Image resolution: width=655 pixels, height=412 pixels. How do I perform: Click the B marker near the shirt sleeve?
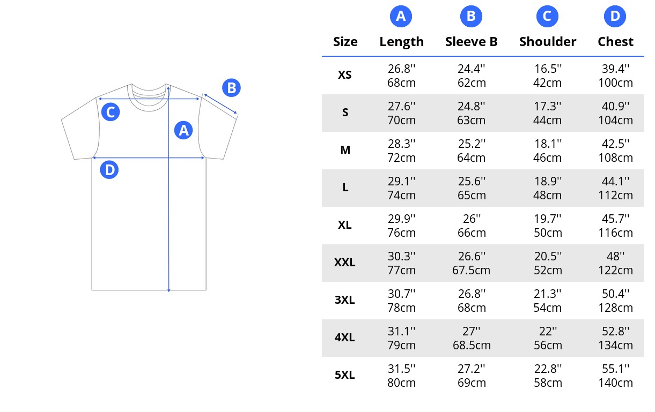(231, 88)
